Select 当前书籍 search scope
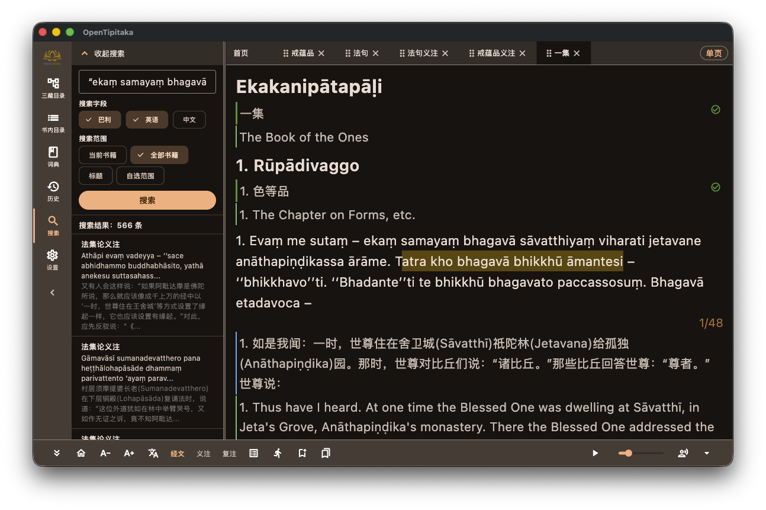 (102, 155)
